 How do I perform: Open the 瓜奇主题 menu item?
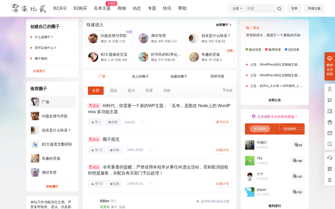[x=102, y=8]
